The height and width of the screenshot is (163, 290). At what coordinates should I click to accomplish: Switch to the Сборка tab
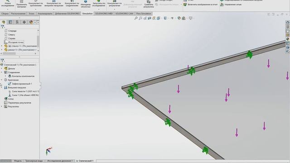5,14
